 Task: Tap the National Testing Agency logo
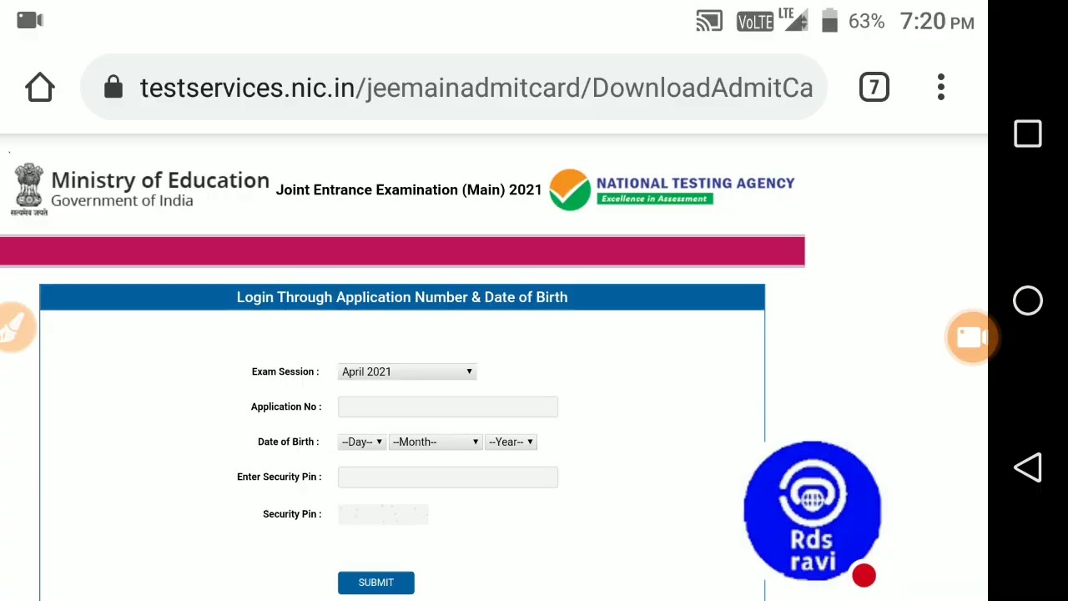point(672,189)
